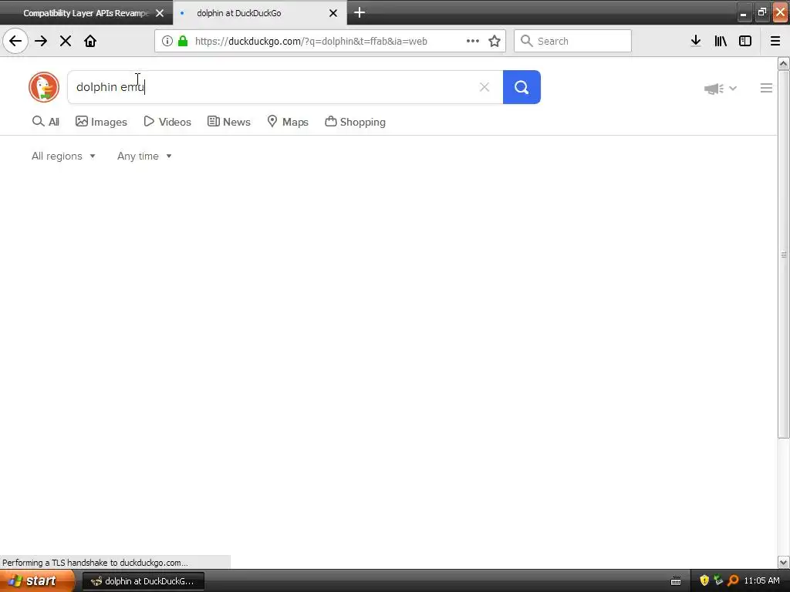The height and width of the screenshot is (592, 790).
Task: Open the Firefox hamburger menu
Action: point(775,41)
